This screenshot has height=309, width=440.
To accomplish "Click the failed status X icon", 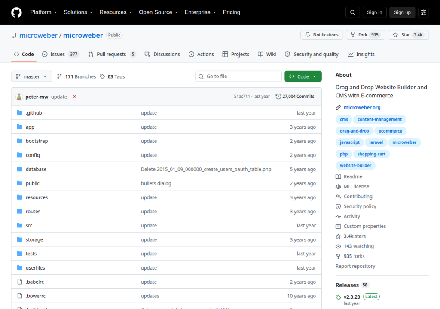I will [75, 97].
